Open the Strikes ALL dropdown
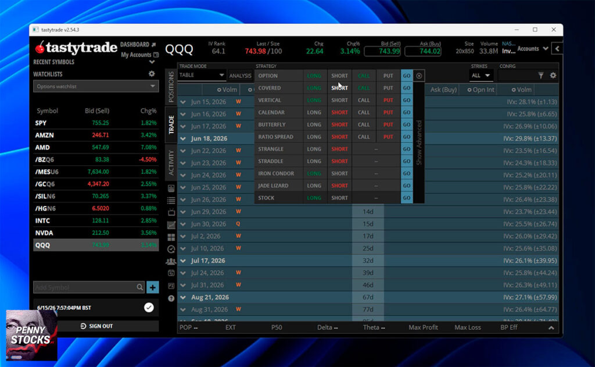 click(481, 76)
